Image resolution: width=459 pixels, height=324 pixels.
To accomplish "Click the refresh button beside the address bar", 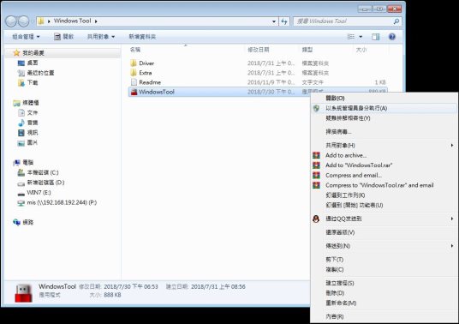I will click(x=284, y=21).
